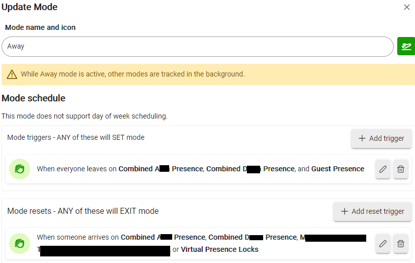Click presence icon of everyone leaves trigger
415x263 pixels.
click(x=20, y=169)
